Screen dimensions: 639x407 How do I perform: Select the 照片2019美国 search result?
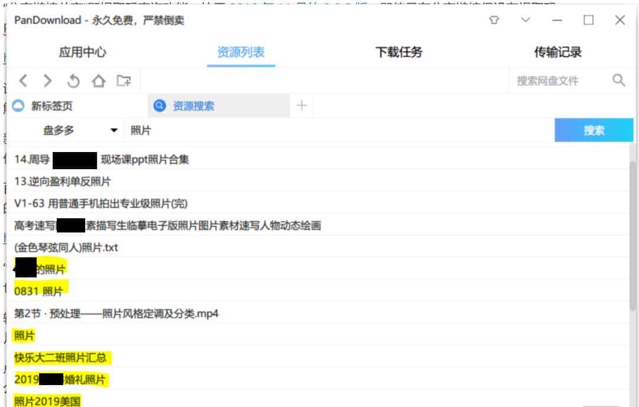(x=47, y=401)
